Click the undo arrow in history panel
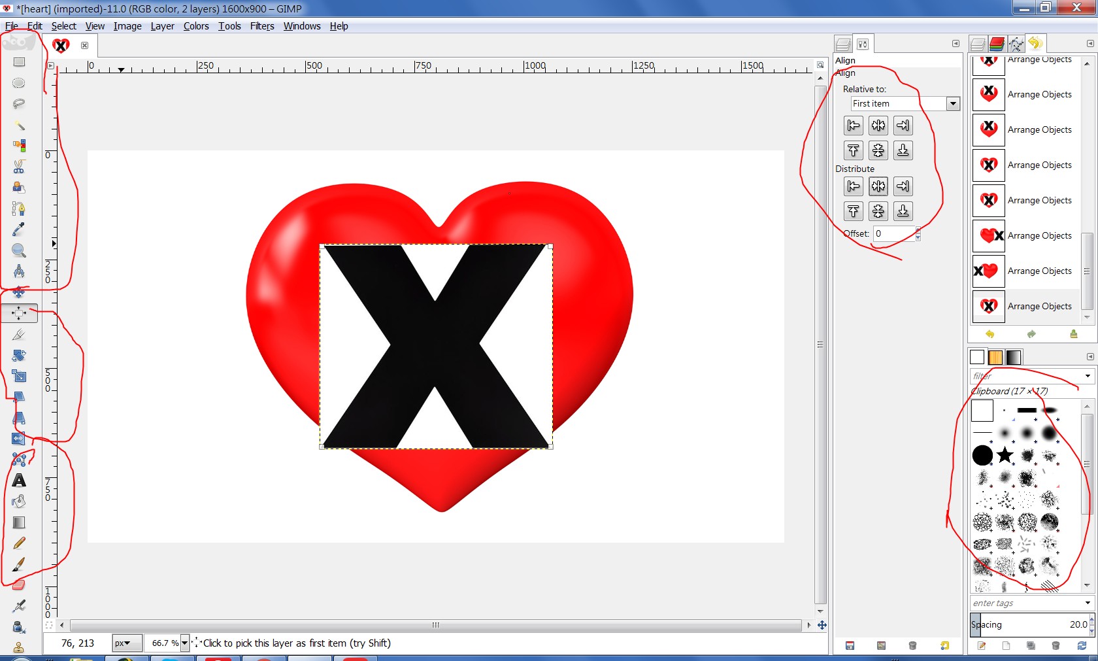The width and height of the screenshot is (1098, 661). point(990,334)
